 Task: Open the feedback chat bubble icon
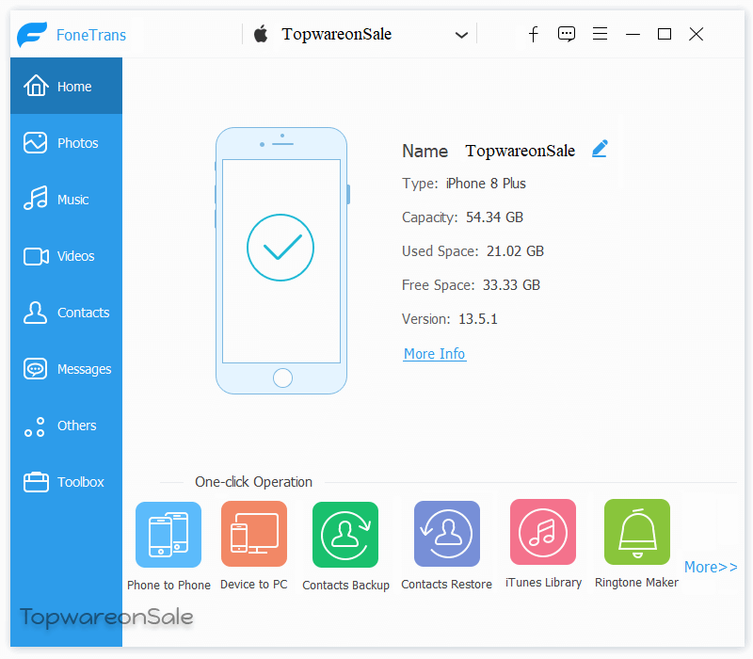click(567, 34)
